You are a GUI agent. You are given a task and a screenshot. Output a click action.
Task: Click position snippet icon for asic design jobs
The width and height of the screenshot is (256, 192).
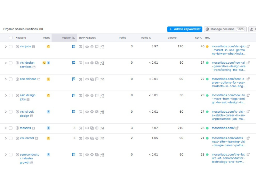pyautogui.click(x=74, y=95)
